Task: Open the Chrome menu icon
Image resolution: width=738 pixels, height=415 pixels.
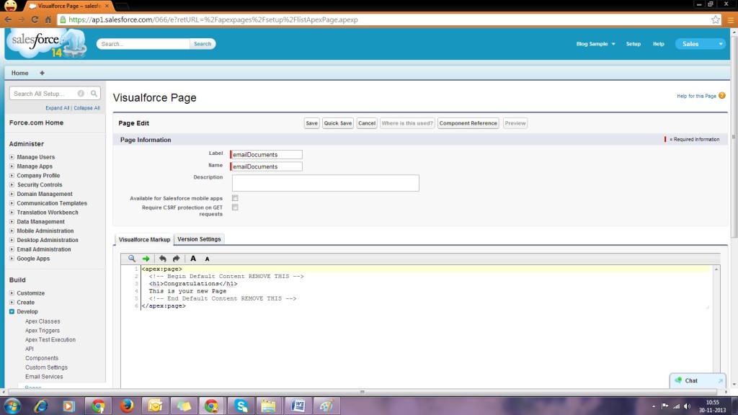Action: [731, 19]
